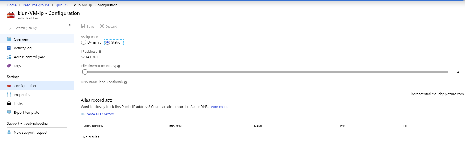Click the idle timeout value box
The width and height of the screenshot is (465, 144).
pos(458,72)
